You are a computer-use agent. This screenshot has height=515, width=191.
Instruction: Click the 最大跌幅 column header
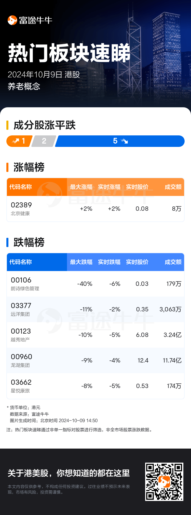[81, 262]
